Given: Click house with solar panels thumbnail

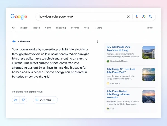Looking at the screenshot, I should (x=149, y=52).
